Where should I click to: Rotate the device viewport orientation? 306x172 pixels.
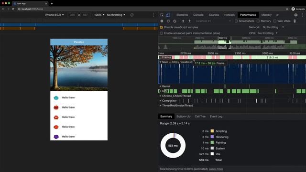point(132,15)
